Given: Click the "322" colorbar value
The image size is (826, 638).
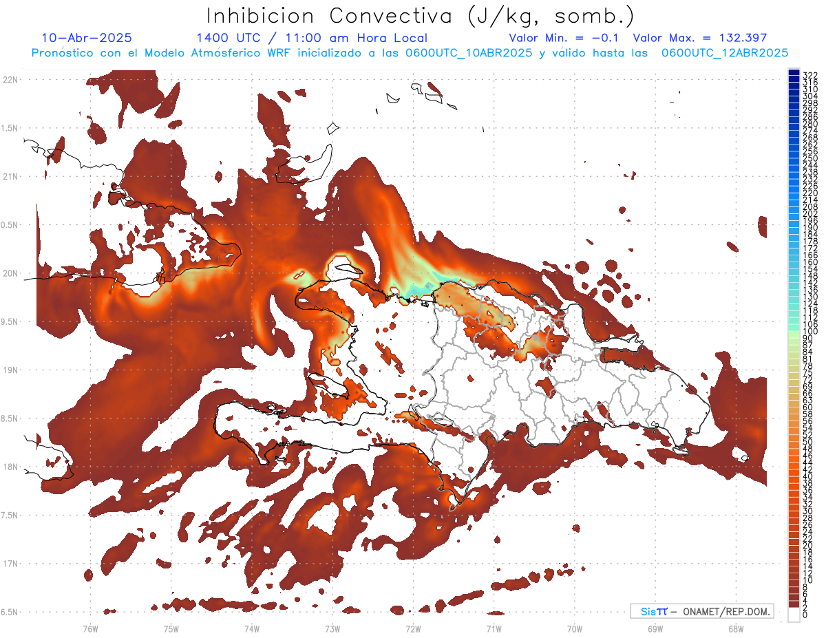Looking at the screenshot, I should [809, 75].
